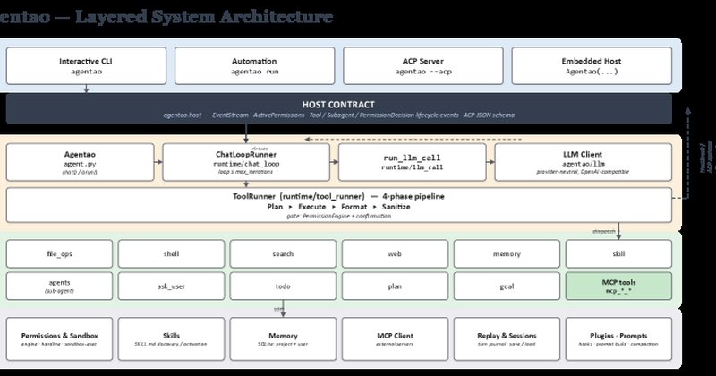Click the search tool box

[x=283, y=253]
